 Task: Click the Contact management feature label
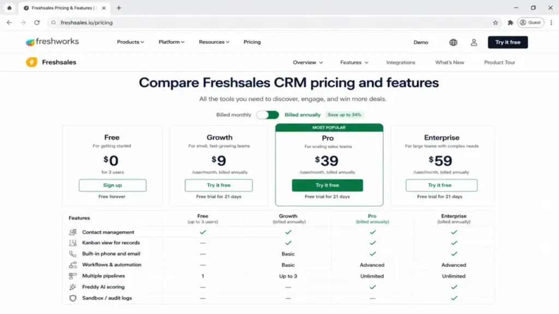click(108, 232)
